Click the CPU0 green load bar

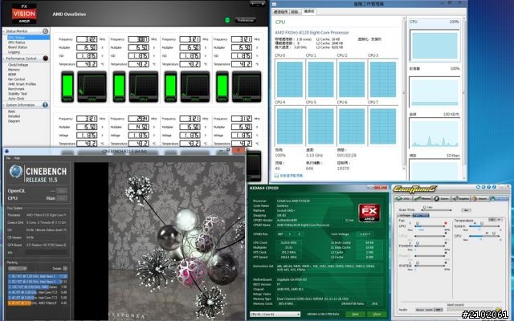tap(67, 87)
